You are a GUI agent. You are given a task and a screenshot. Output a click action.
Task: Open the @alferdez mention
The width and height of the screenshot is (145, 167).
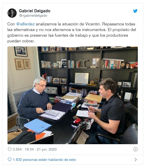[26, 24]
